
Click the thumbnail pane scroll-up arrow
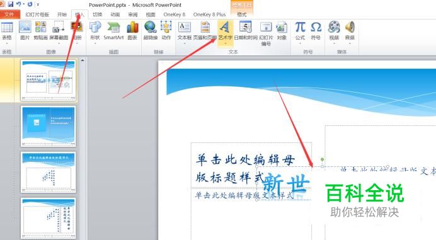[83, 60]
